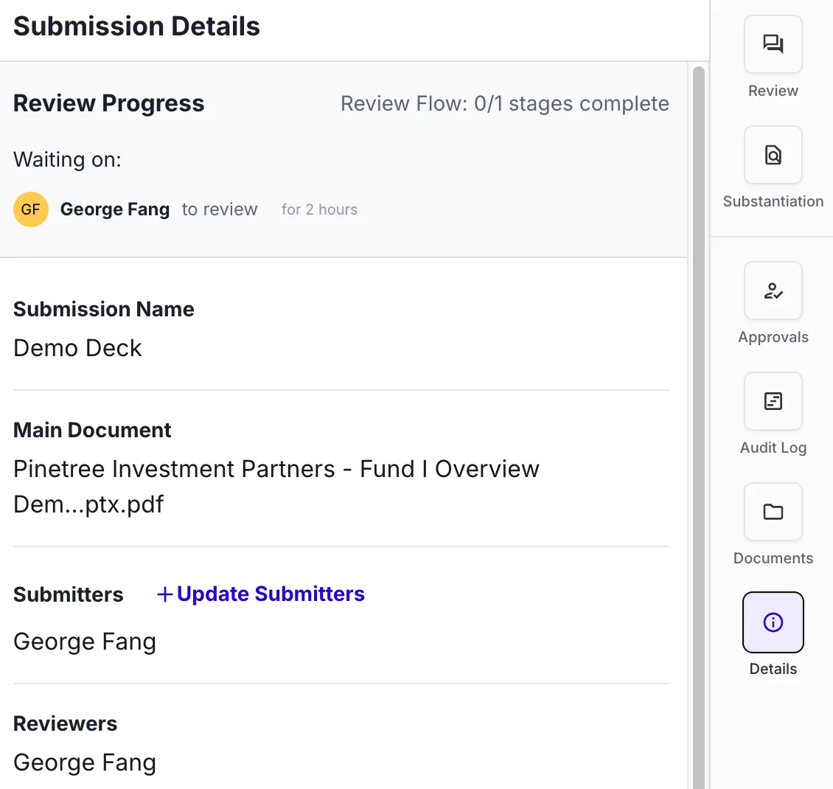Click George Fang in Waiting on
Viewport: 833px width, 789px height.
pos(115,209)
